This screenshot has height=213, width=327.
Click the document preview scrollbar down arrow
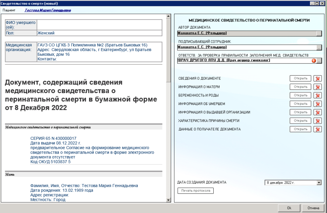[169, 200]
